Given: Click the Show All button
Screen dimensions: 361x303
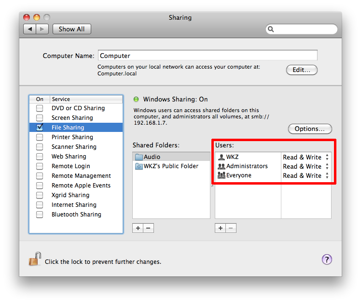Looking at the screenshot, I should click(72, 29).
